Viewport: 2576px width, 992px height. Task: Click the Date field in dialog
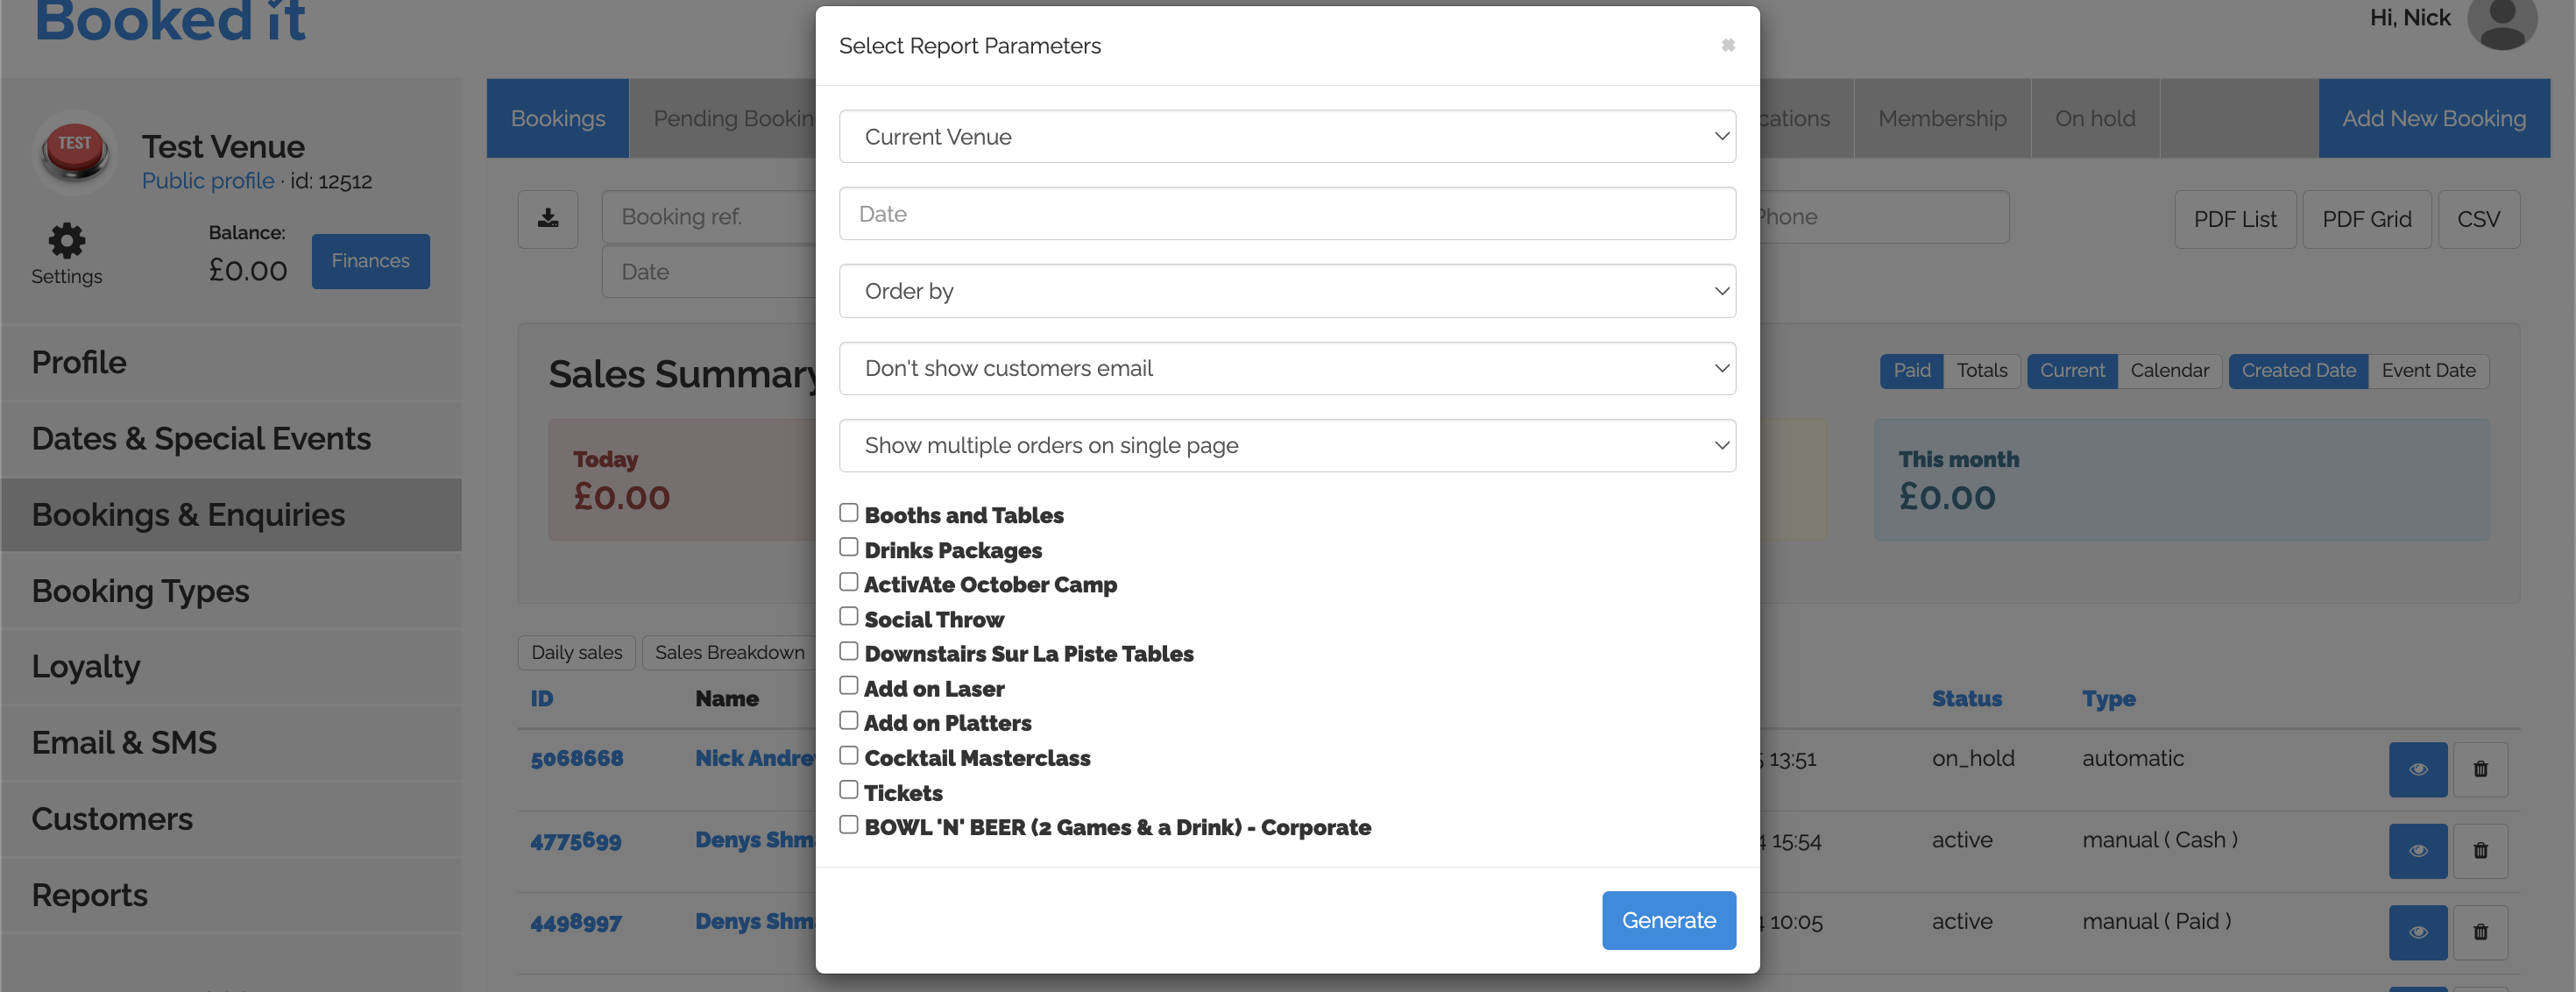tap(1286, 214)
